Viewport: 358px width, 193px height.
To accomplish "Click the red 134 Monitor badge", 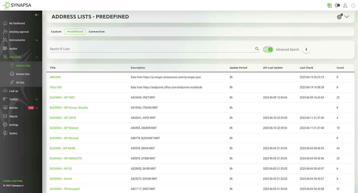I will pyautogui.click(x=31, y=108).
